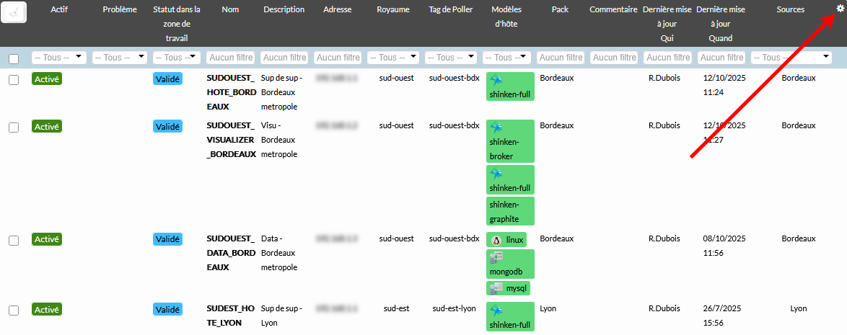Viewport: 847px width, 335px height.
Task: Open the Sources filter dropdown
Action: point(791,58)
